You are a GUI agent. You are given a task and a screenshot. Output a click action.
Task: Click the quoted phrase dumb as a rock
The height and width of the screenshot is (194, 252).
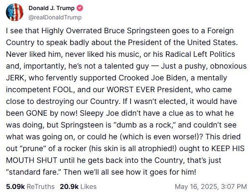(144, 125)
